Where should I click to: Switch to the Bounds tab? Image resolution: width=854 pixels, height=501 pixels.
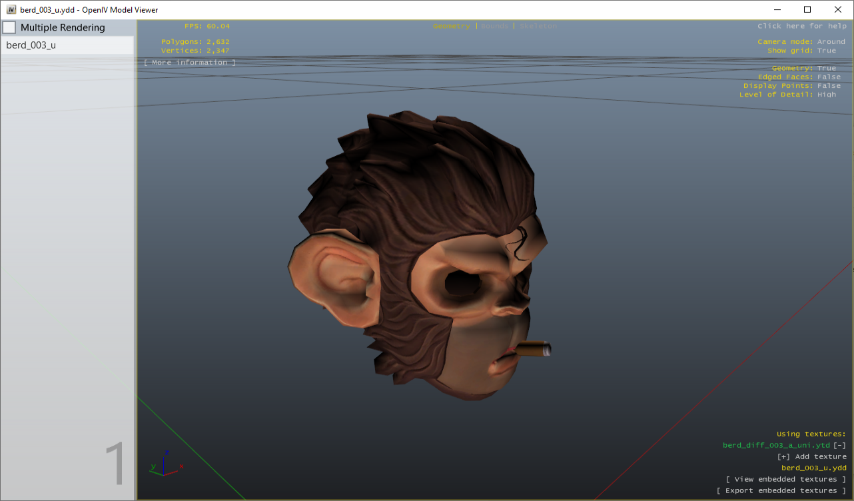point(494,26)
